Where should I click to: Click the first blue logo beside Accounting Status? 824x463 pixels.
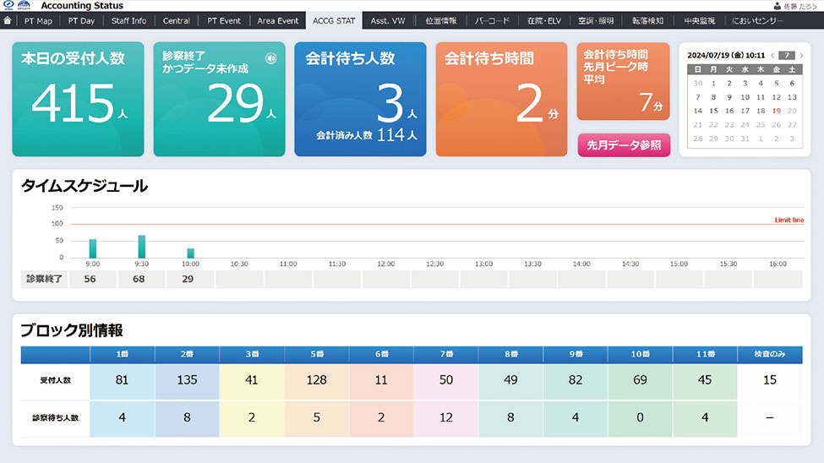coord(8,5)
